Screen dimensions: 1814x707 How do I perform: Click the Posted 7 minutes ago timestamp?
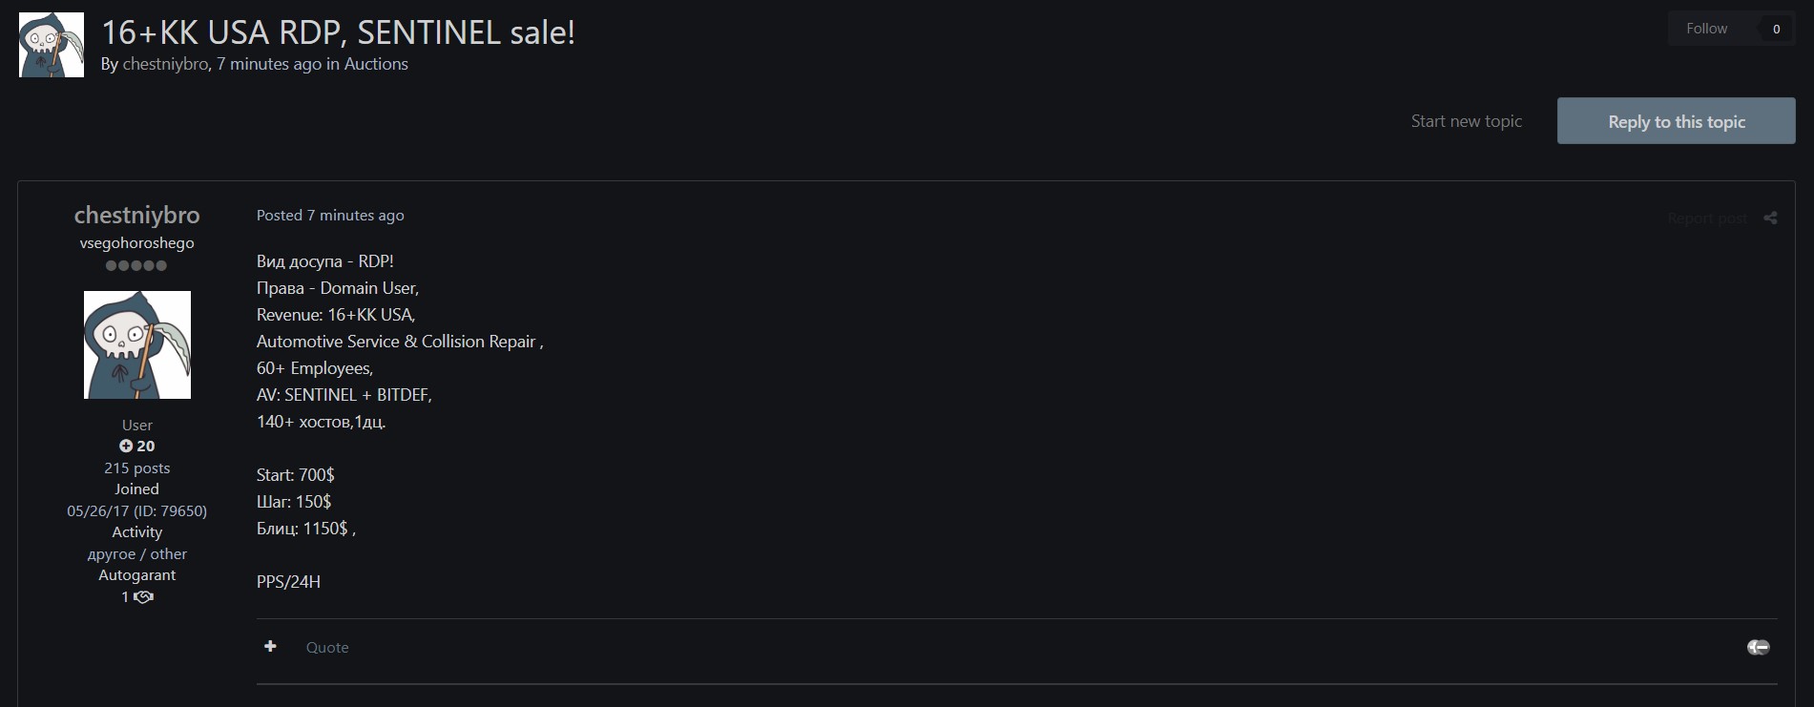point(330,216)
